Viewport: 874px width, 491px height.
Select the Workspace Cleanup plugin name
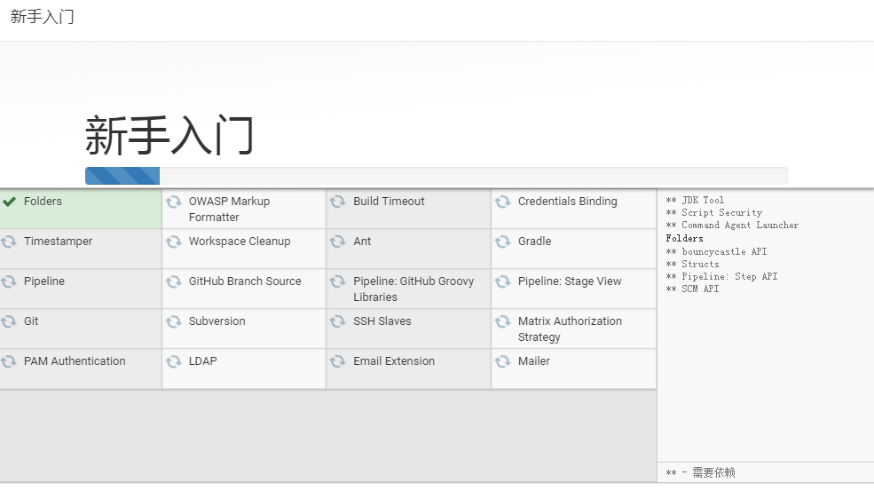(240, 241)
